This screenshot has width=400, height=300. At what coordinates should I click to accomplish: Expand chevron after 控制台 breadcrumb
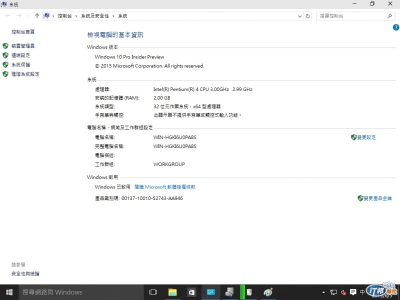pyautogui.click(x=76, y=16)
